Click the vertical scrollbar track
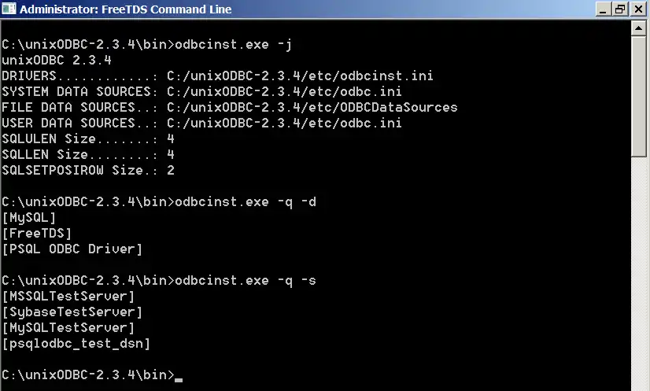The width and height of the screenshot is (650, 391). coord(641,236)
